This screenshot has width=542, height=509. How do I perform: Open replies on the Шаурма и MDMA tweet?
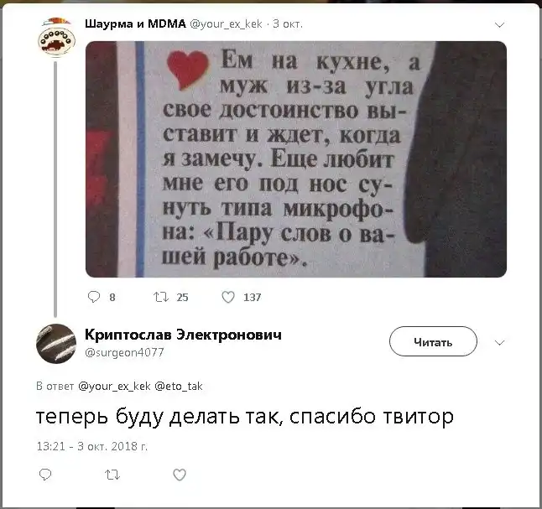coord(94,297)
